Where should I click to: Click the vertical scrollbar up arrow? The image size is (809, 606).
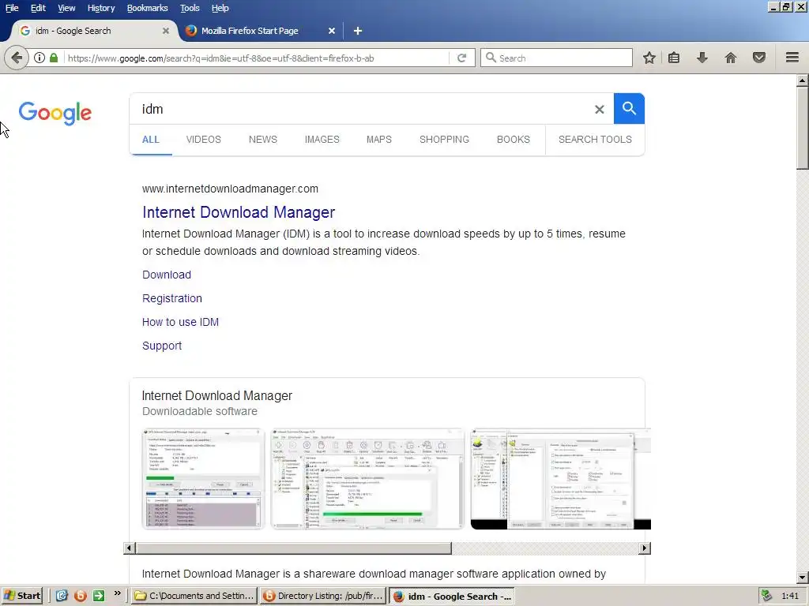[x=803, y=80]
